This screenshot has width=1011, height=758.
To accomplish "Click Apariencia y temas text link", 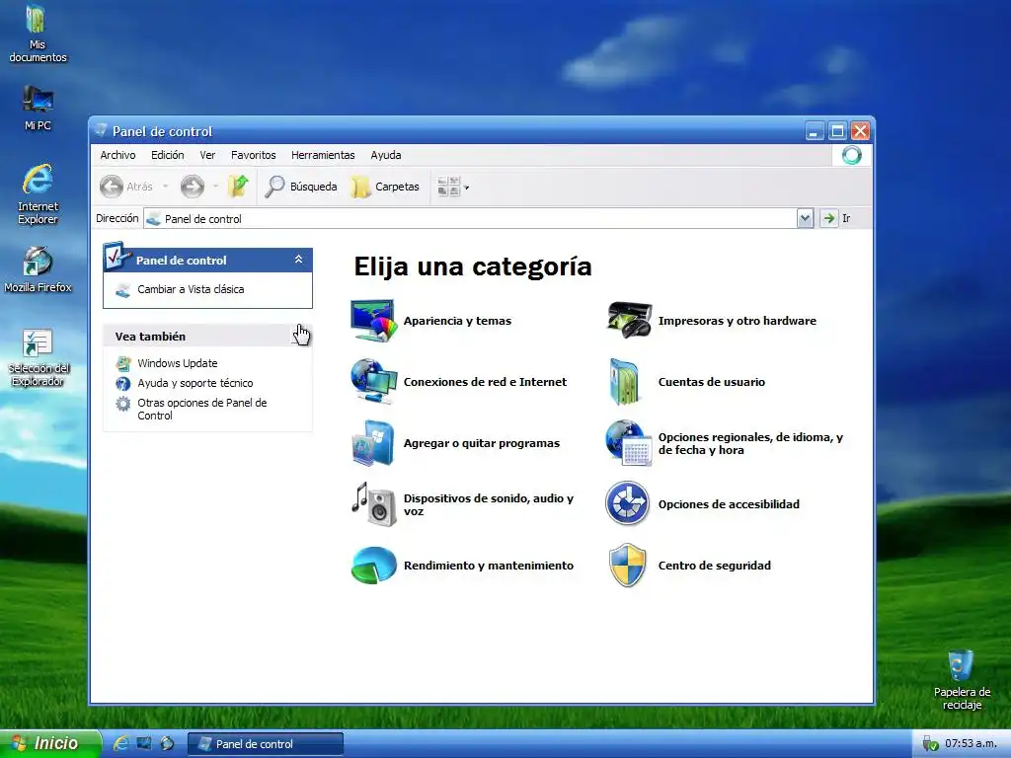I will 457,321.
